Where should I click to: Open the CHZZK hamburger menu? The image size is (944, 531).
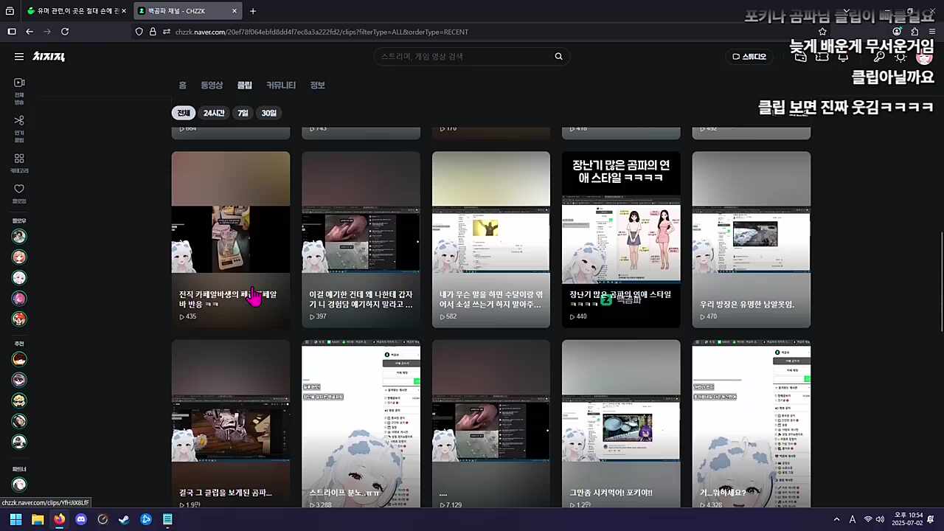click(19, 57)
